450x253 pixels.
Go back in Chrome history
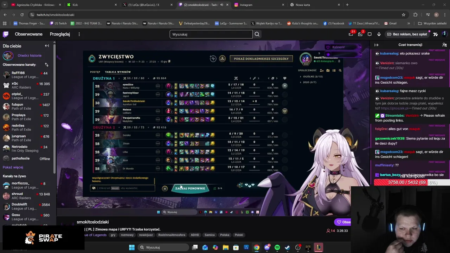click(5, 15)
